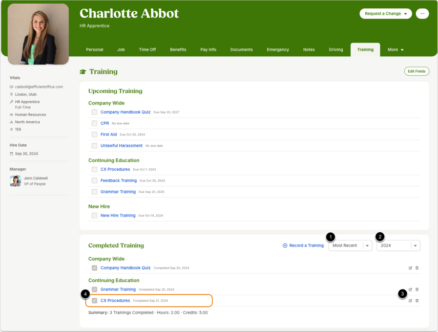Check the upcoming CX Procedures checkbox
This screenshot has width=438, height=332.
(x=94, y=169)
